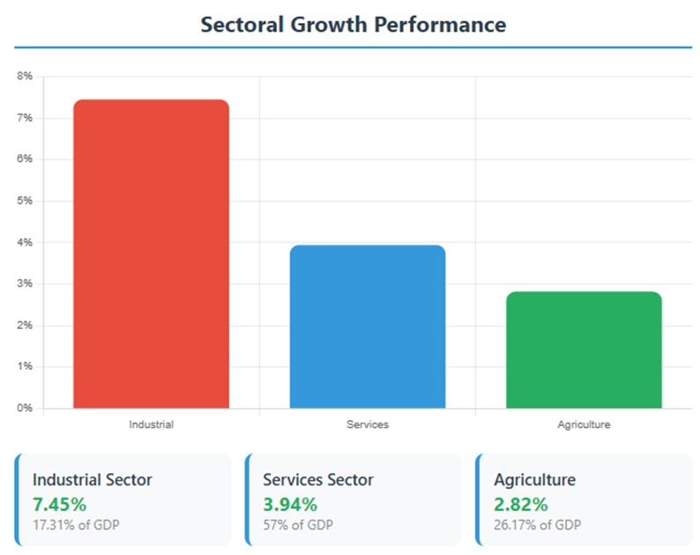Click the '57% of GDP' text

point(299,526)
